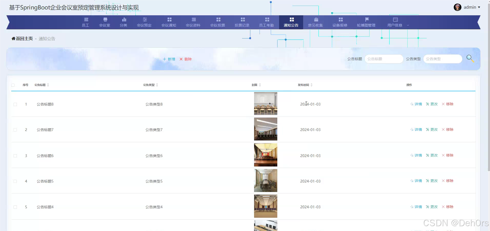Open the 会议室 menu item
The height and width of the screenshot is (231, 490).
click(x=105, y=22)
